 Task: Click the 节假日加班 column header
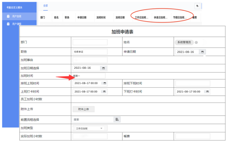tap(180, 17)
